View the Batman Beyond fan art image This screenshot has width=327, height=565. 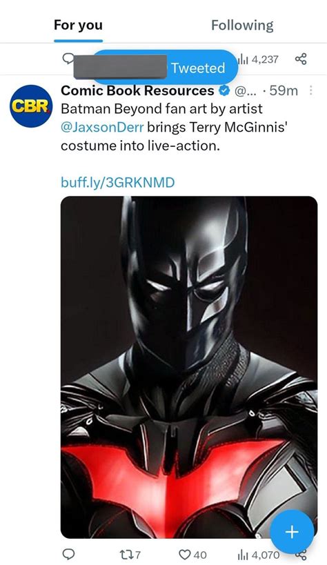point(189,367)
